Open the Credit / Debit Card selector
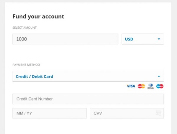This screenshot has width=177, height=134. tap(88, 76)
